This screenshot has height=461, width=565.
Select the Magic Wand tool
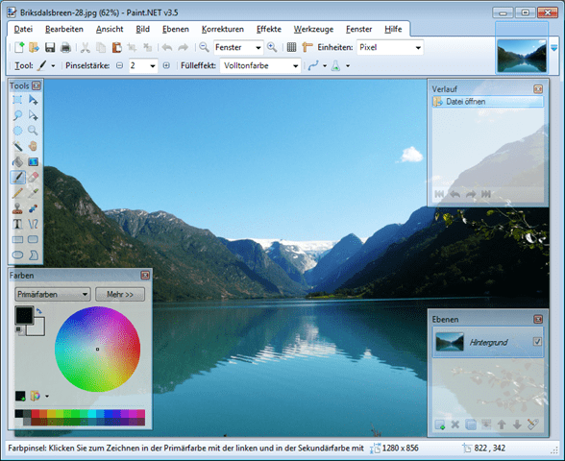click(x=17, y=146)
